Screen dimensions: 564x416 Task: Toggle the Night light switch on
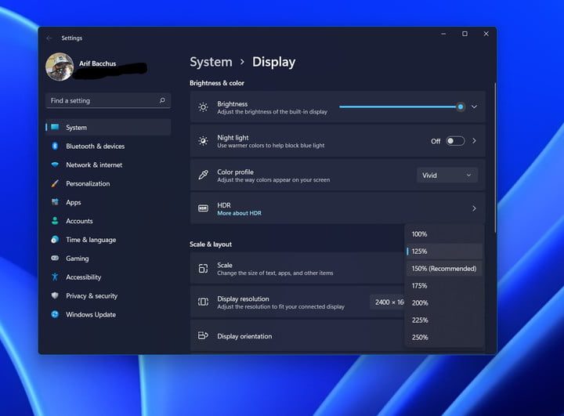[455, 141]
